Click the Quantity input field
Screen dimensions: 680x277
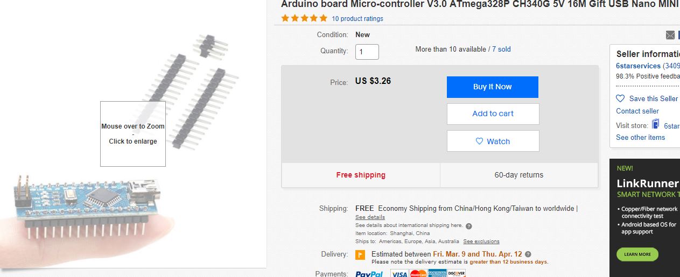[367, 52]
